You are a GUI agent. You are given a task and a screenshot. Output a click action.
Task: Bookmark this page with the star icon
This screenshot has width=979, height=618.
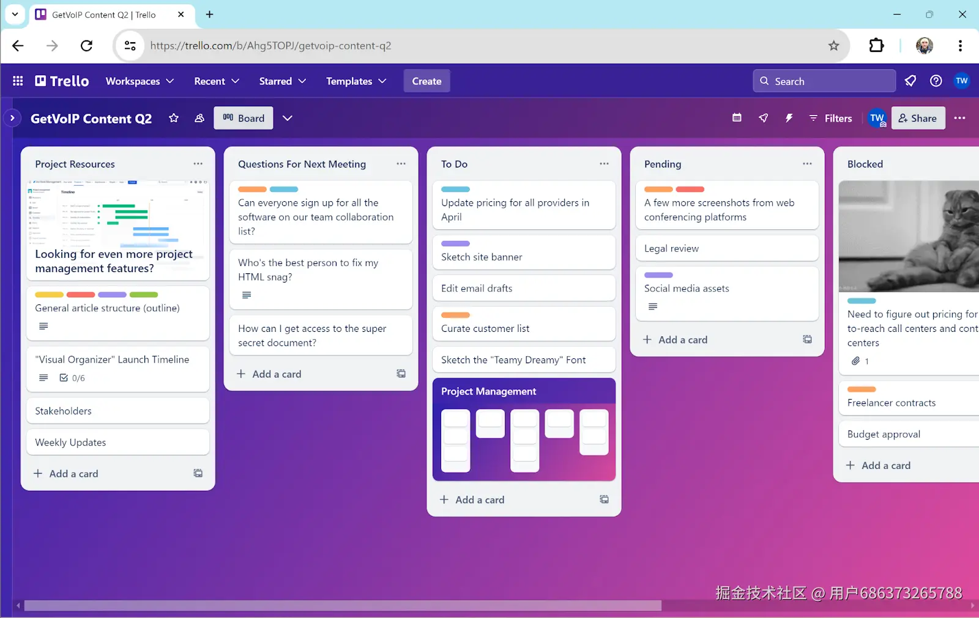pyautogui.click(x=833, y=45)
